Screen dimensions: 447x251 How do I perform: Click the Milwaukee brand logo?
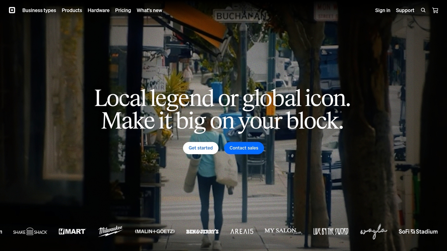[110, 231]
